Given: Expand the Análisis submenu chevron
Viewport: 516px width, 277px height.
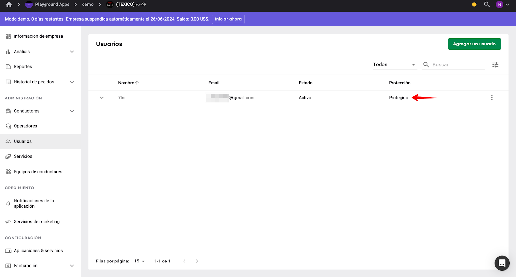Looking at the screenshot, I should [x=72, y=52].
